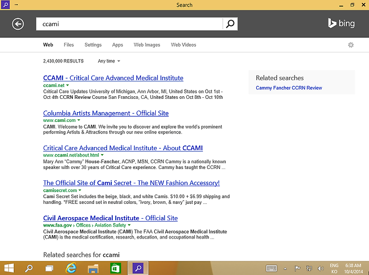Screen dimensions: 369x275
Task: Click the Offices breadcrumb under faa.gov
Action: pyautogui.click(x=83, y=225)
